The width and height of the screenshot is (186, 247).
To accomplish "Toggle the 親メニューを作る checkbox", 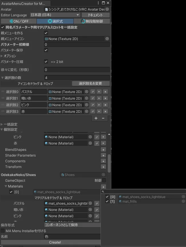I will pyautogui.click(x=46, y=33).
